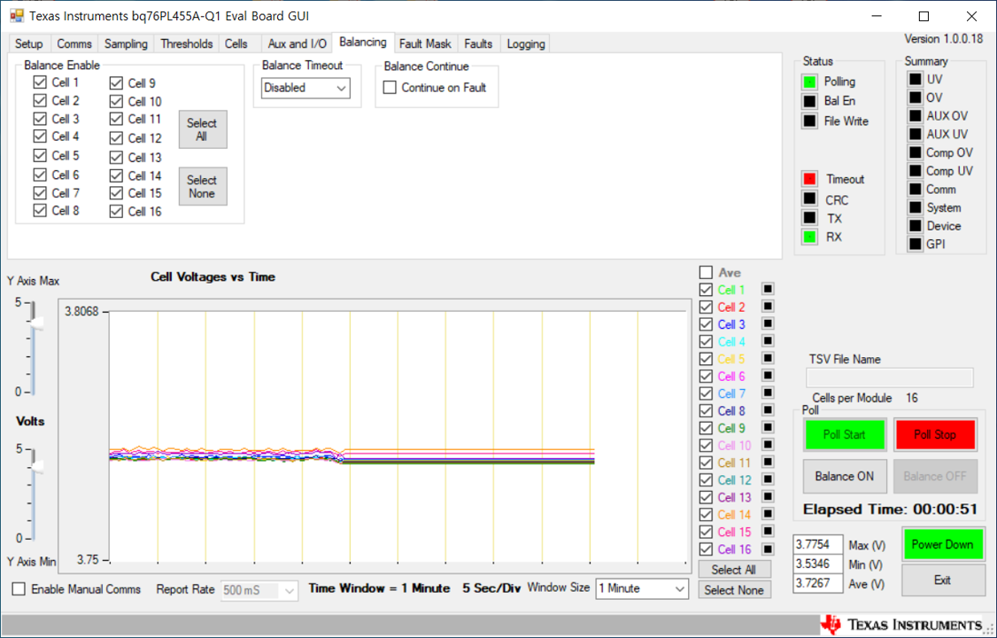Image resolution: width=997 pixels, height=638 pixels.
Task: Click the red Timeout status indicator
Action: (x=809, y=179)
